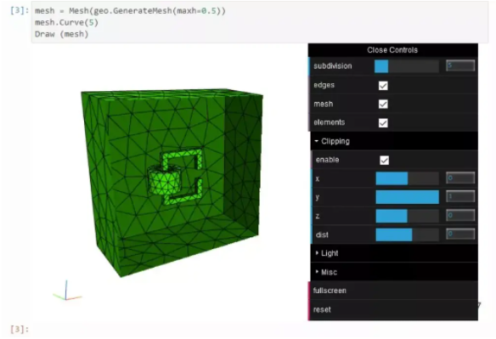
Task: Click the fullscreen button
Action: pos(393,291)
